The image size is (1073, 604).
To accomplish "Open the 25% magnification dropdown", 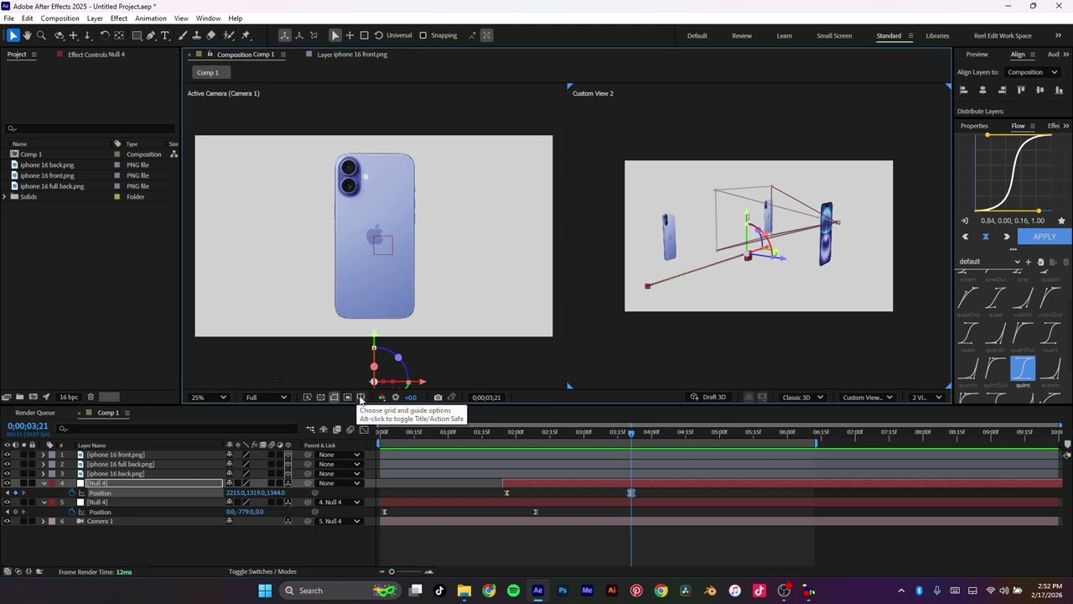I will [209, 398].
